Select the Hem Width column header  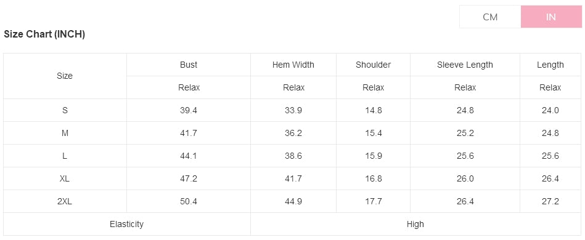point(293,65)
